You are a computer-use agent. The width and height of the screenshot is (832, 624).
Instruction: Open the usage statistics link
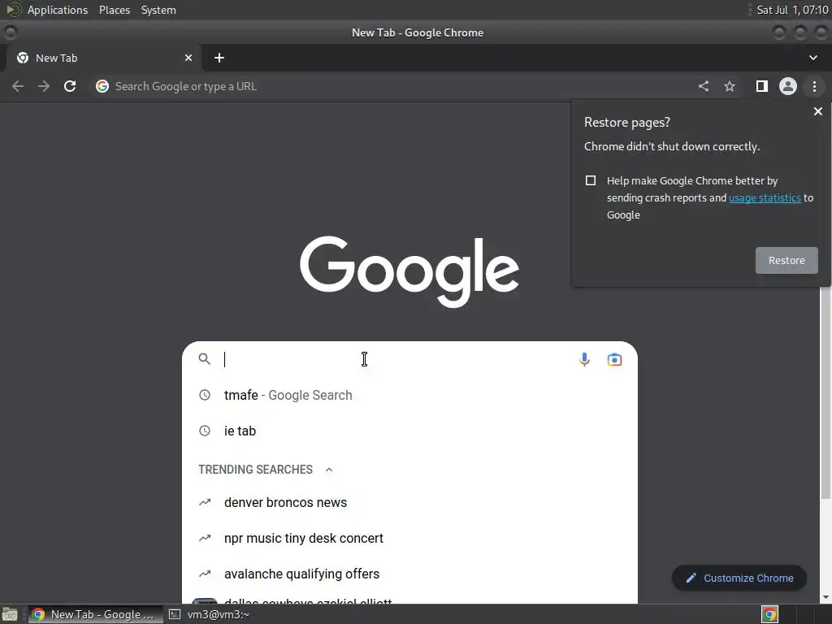tap(765, 198)
